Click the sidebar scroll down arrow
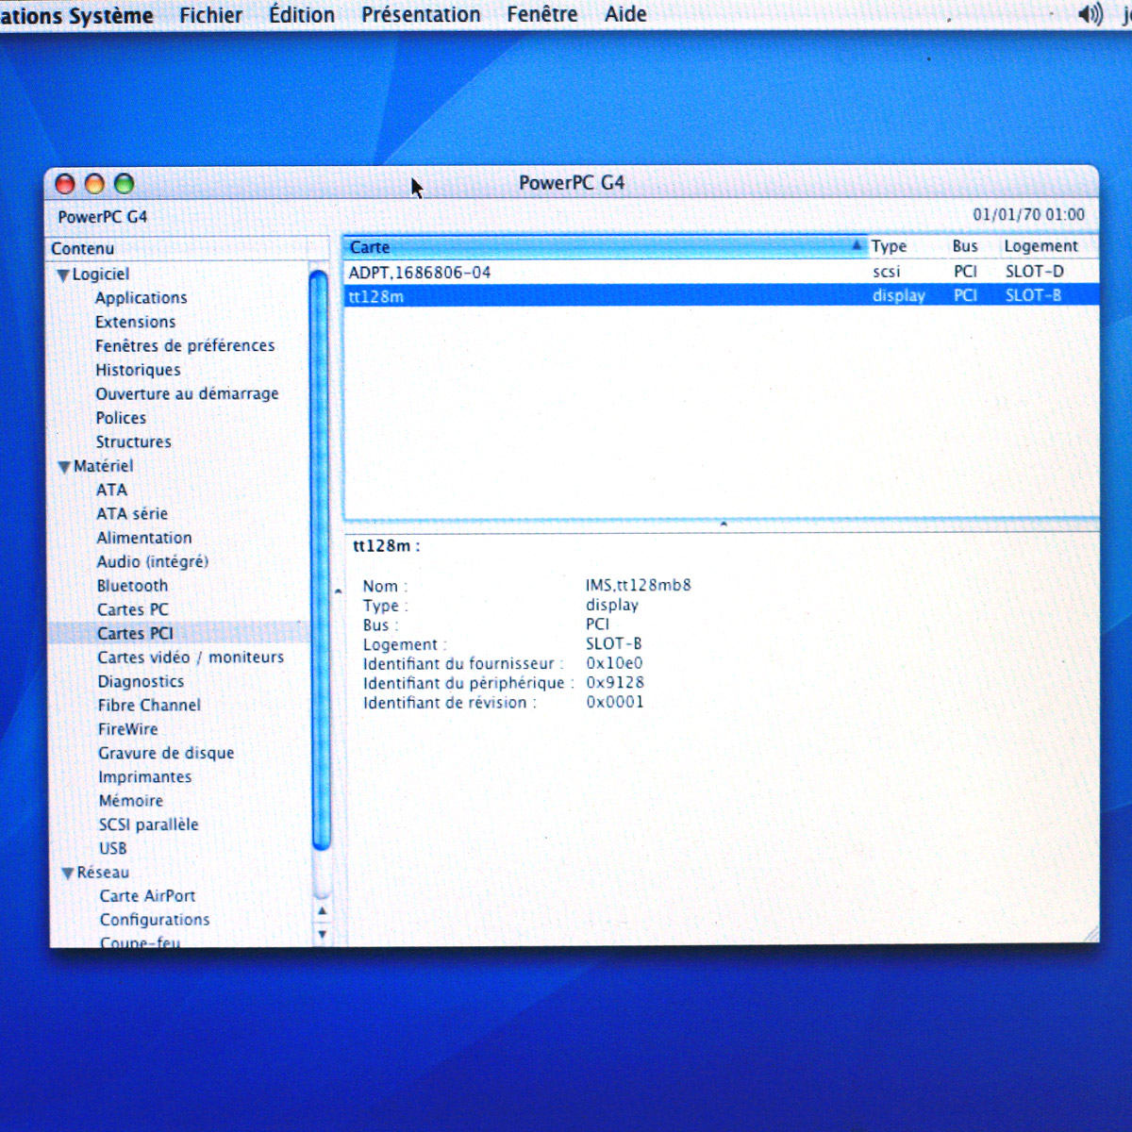 tap(323, 934)
